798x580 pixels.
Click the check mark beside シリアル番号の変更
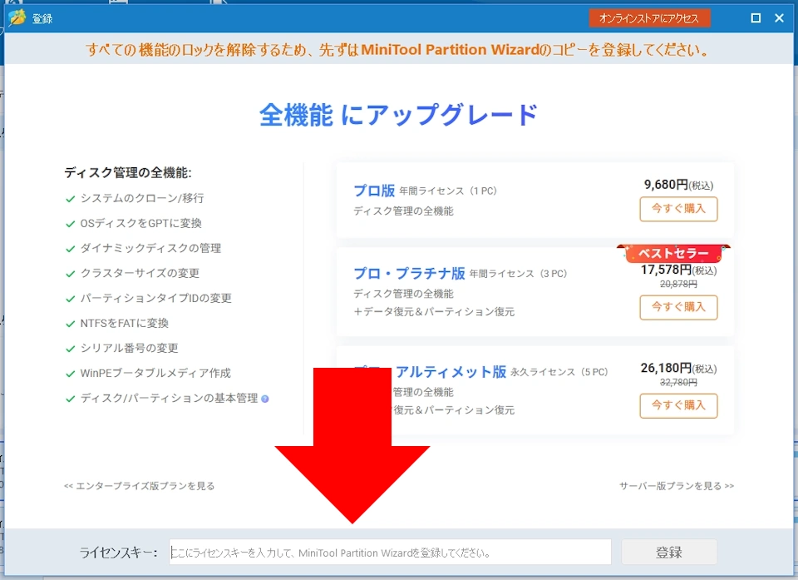[70, 349]
